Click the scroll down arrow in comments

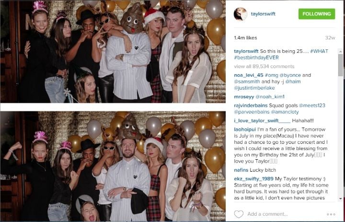(341, 199)
